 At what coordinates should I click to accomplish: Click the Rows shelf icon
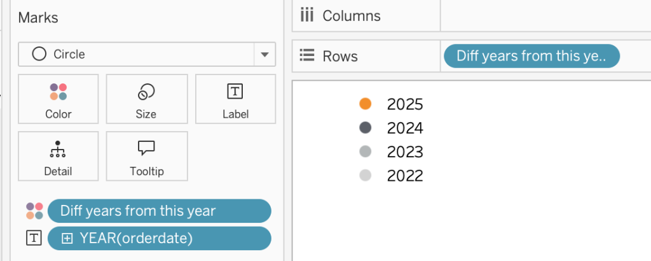coord(307,55)
